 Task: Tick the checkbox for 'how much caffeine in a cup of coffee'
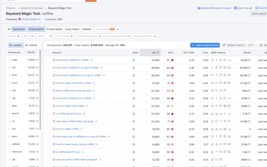pos(49,68)
